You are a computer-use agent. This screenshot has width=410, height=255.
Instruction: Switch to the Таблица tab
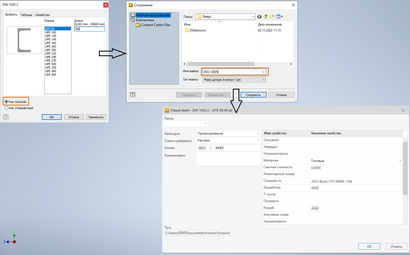(x=26, y=15)
